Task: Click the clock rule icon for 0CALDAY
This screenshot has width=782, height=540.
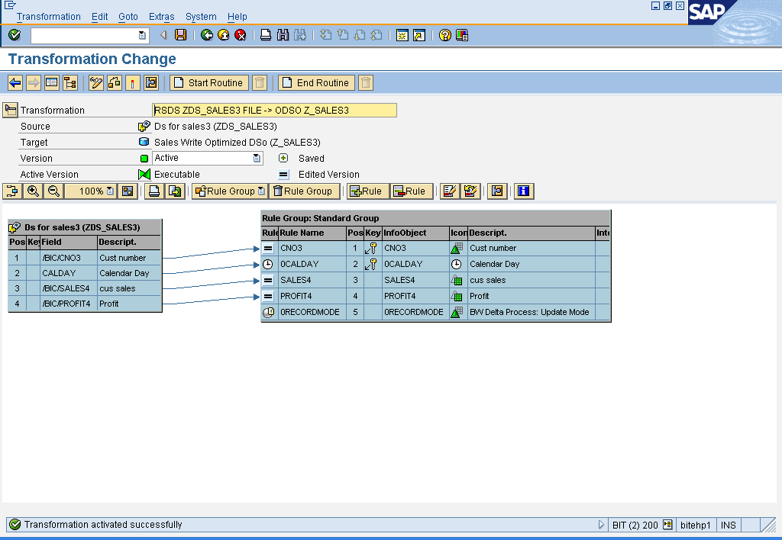Action: pyautogui.click(x=268, y=264)
